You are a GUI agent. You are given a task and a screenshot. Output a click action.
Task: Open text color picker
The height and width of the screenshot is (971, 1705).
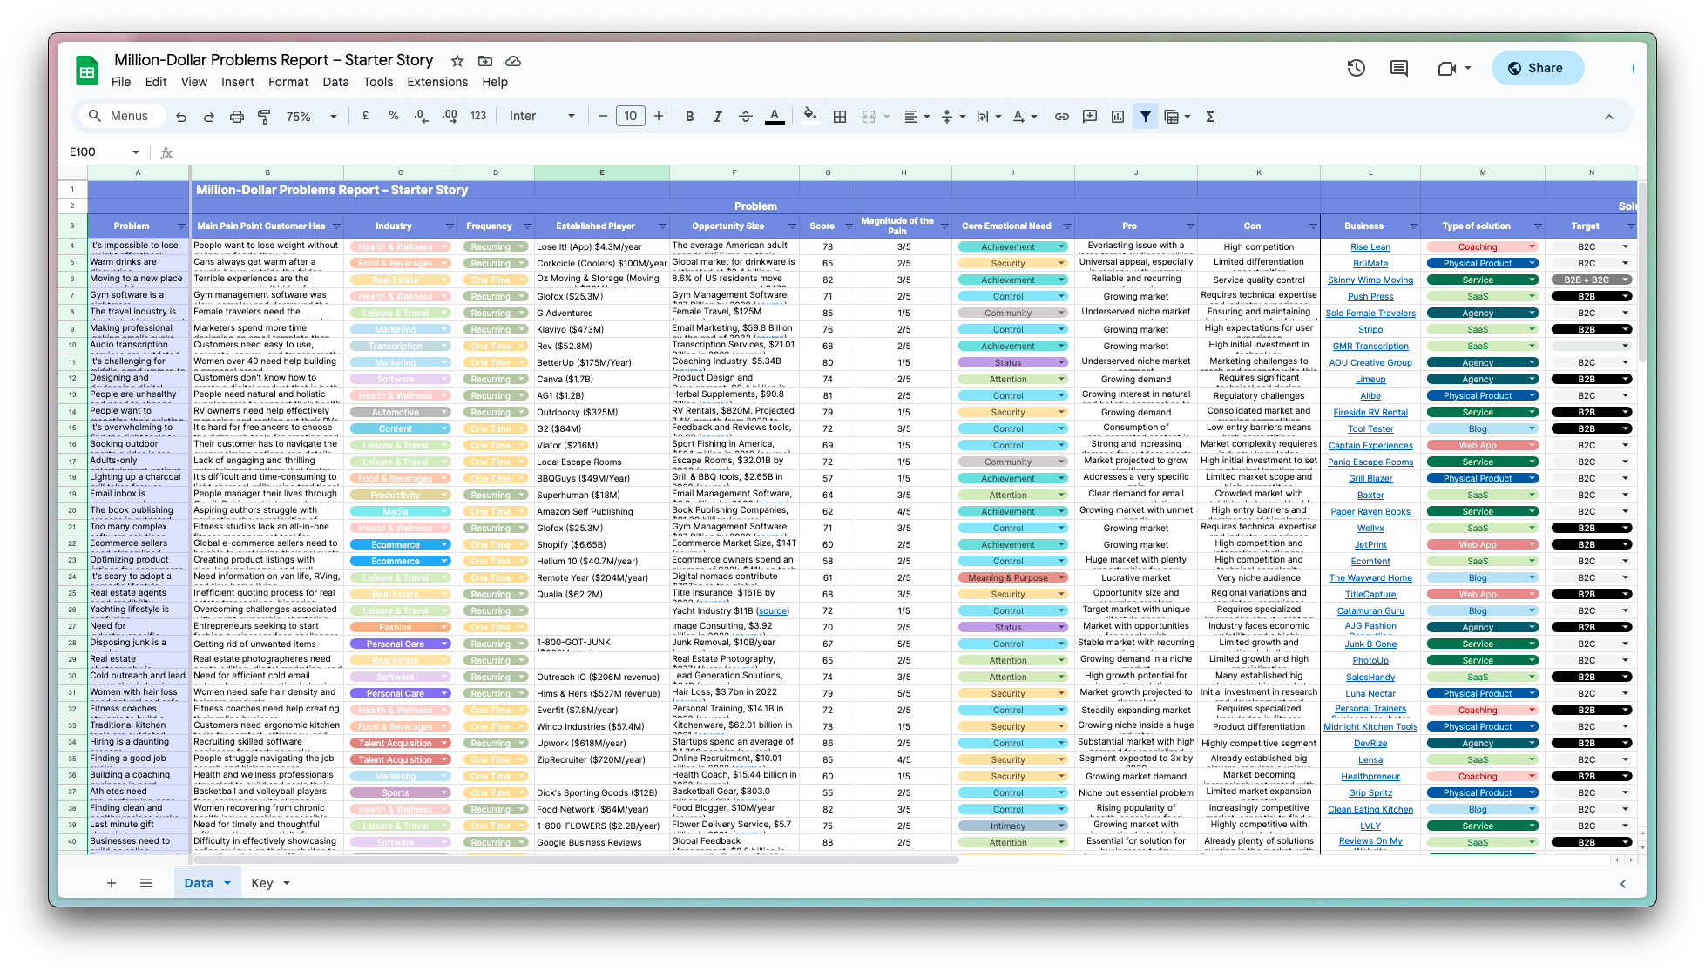click(x=775, y=117)
